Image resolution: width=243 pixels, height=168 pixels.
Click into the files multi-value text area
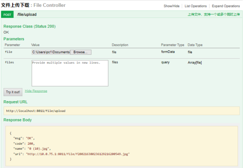point(70,73)
